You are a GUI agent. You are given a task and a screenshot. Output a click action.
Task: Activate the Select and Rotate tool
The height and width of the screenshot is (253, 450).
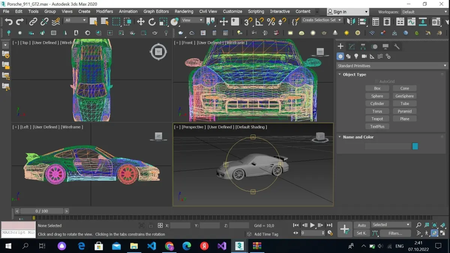click(152, 22)
